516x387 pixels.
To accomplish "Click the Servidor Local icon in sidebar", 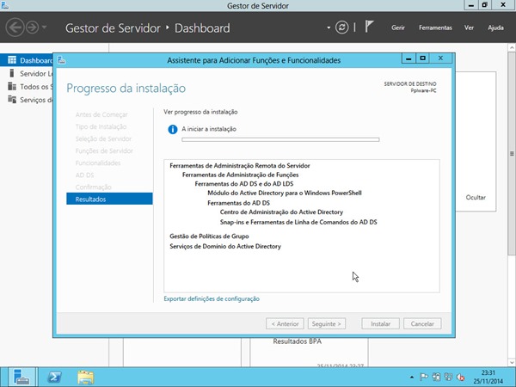I will click(x=12, y=73).
